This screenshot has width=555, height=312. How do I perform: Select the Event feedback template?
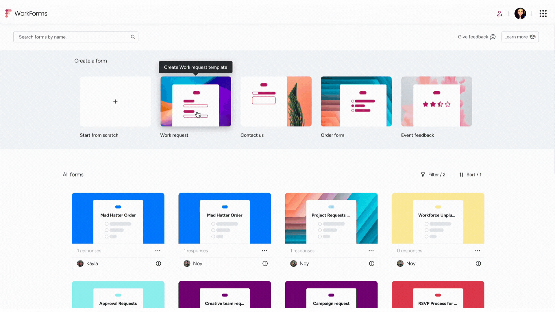coord(436,101)
